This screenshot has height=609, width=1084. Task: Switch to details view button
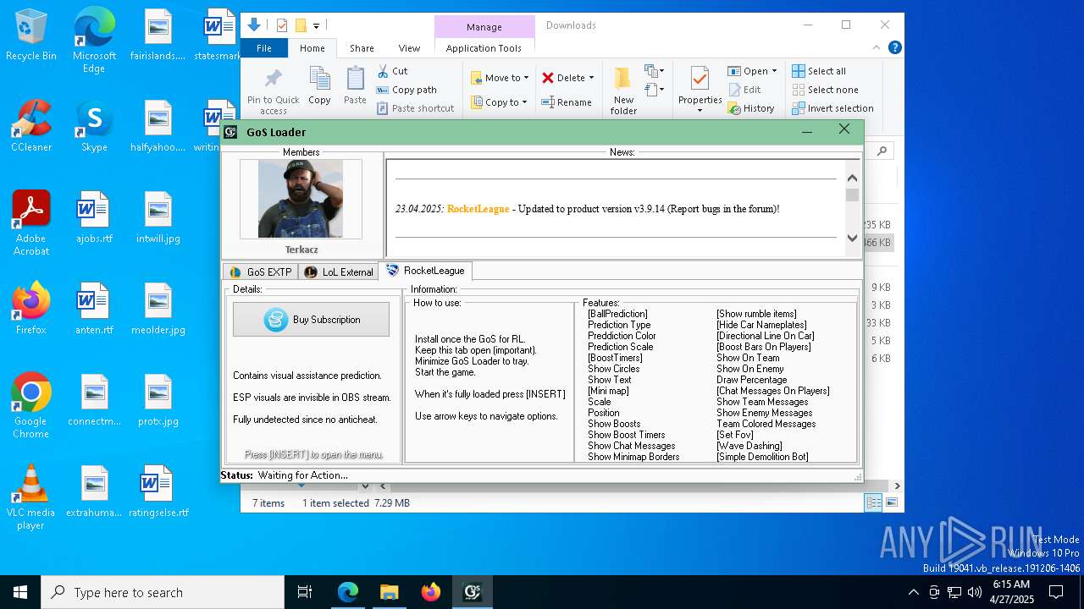click(873, 502)
